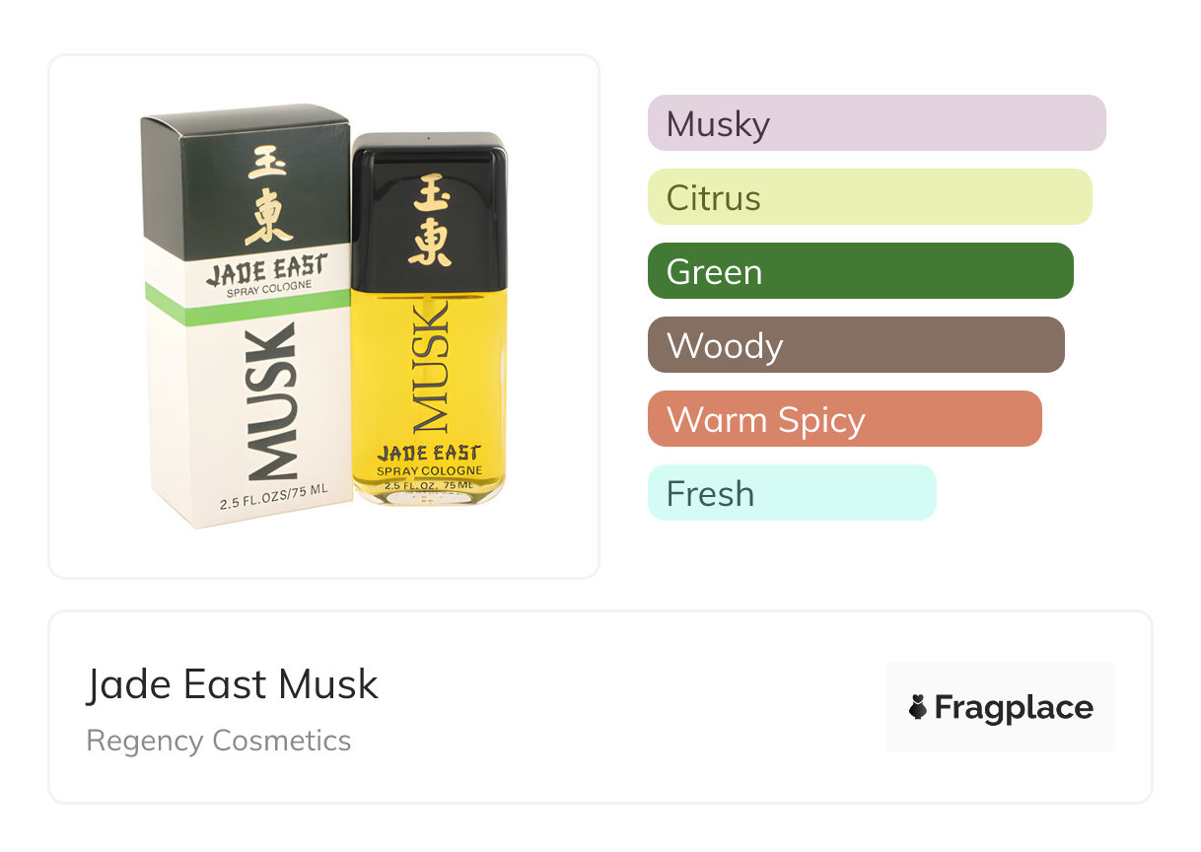Select the Musky accord bar
Viewport: 1201px width, 852px height.
[x=877, y=123]
